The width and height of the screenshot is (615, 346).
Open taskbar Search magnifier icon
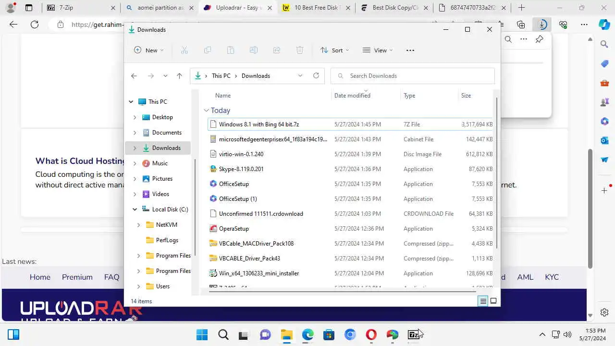[223, 334]
